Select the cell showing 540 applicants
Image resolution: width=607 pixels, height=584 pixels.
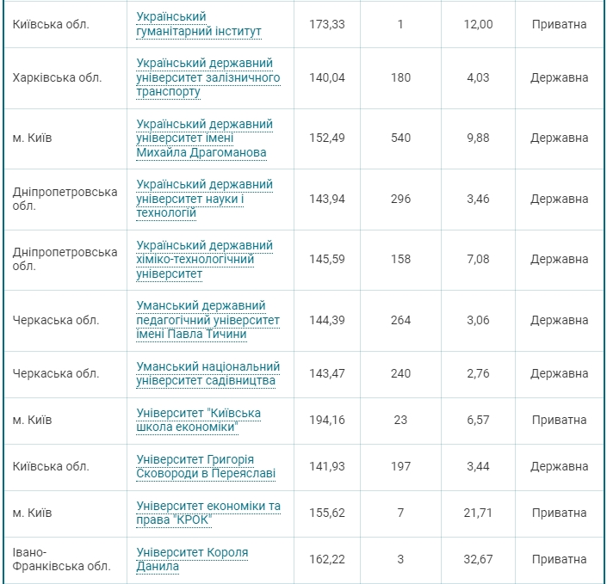(x=400, y=138)
